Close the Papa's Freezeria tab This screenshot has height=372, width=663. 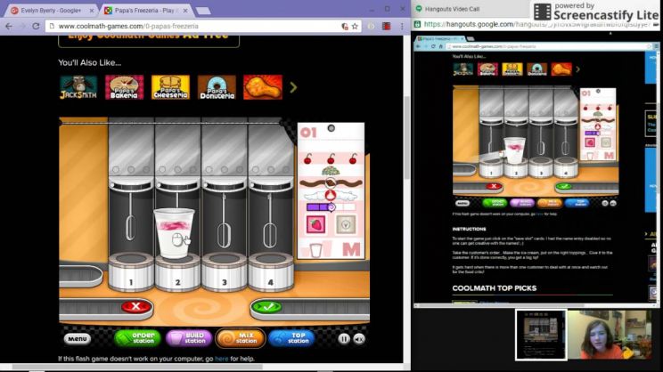[x=185, y=11]
